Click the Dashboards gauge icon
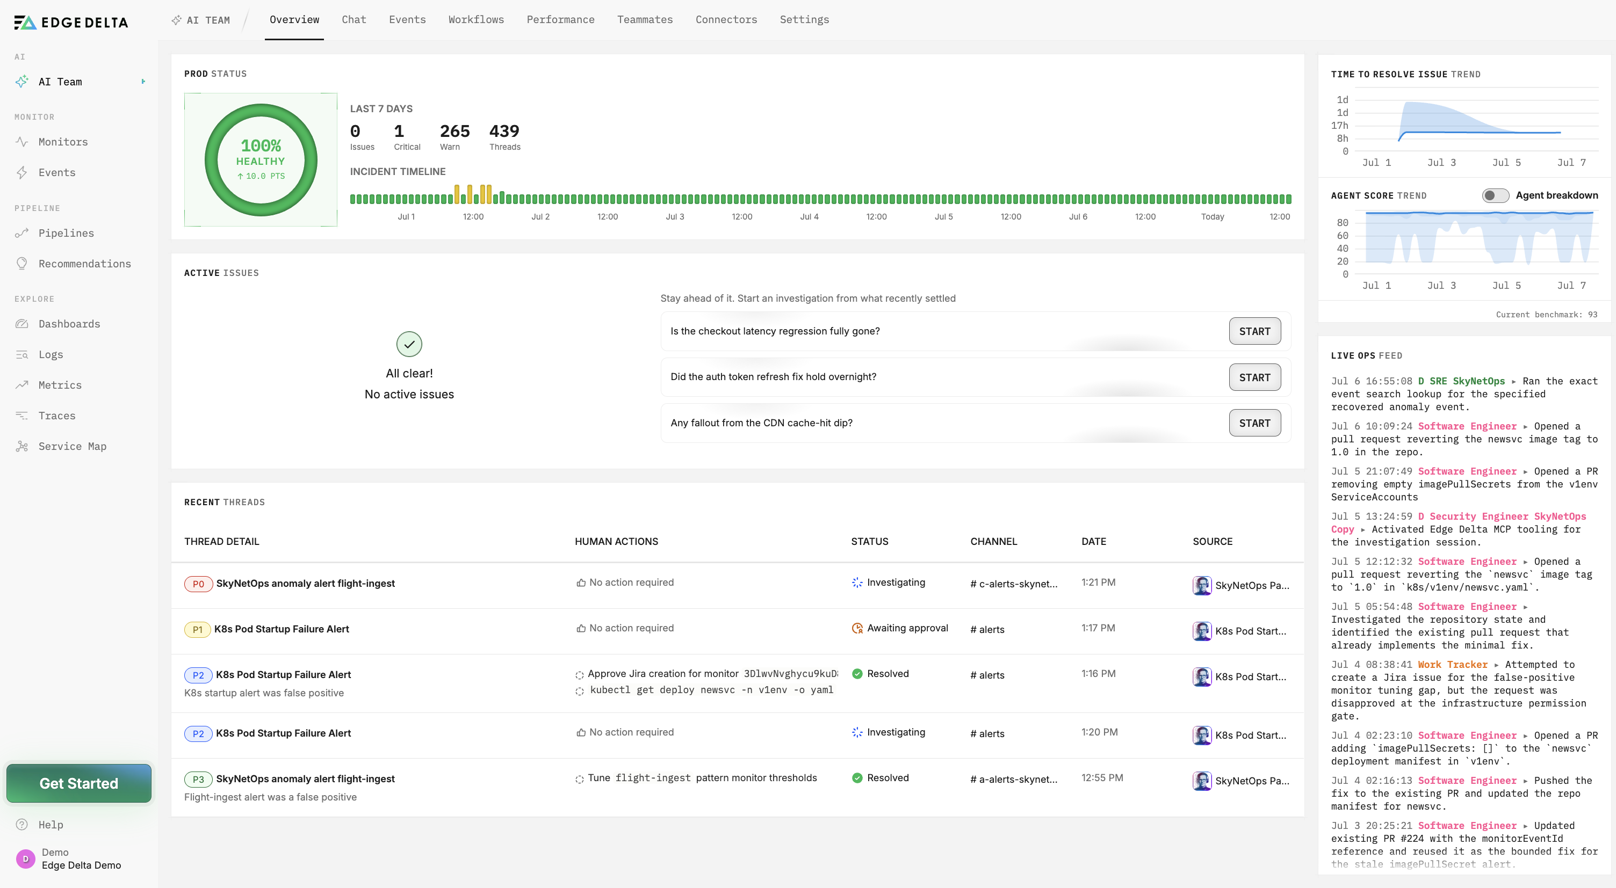Image resolution: width=1616 pixels, height=888 pixels. tap(22, 324)
